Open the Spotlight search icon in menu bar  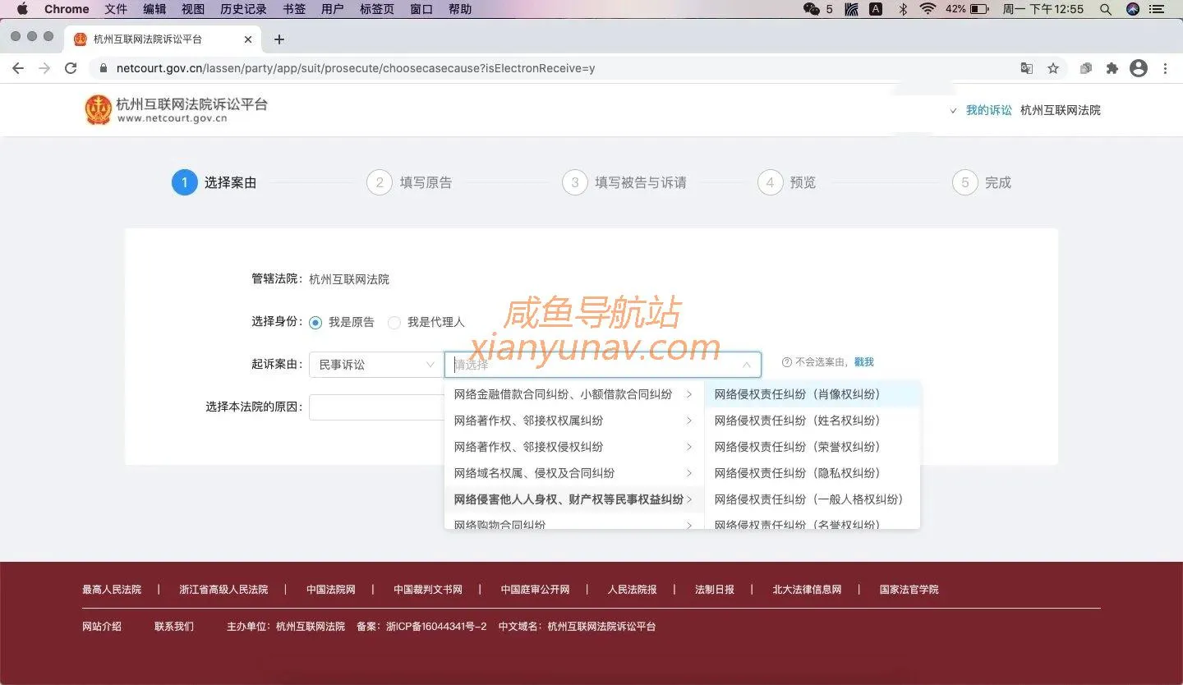1105,9
